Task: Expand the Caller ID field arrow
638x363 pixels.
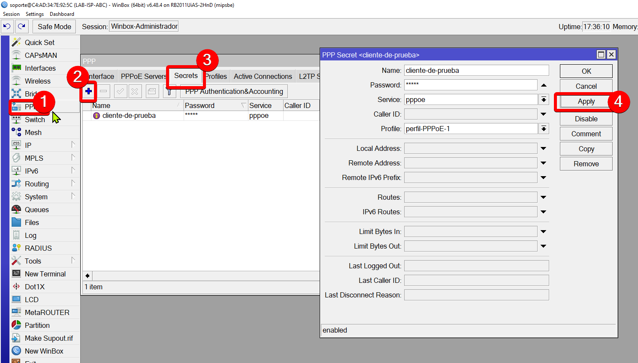Action: (544, 114)
